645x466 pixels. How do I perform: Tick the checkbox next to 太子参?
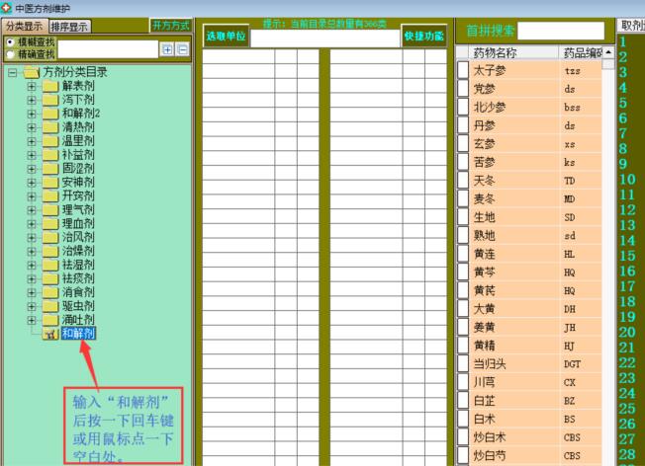[x=463, y=70]
